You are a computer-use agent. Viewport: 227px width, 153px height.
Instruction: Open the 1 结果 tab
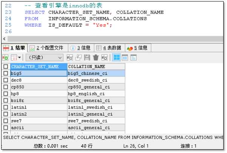tap(14, 48)
